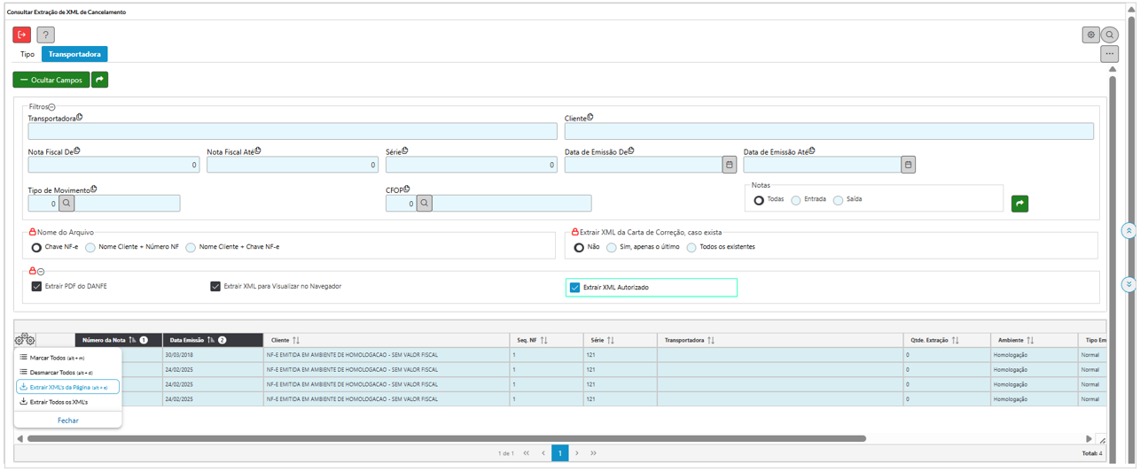Toggle Extrair PDF do DANFE checkbox

pos(36,287)
